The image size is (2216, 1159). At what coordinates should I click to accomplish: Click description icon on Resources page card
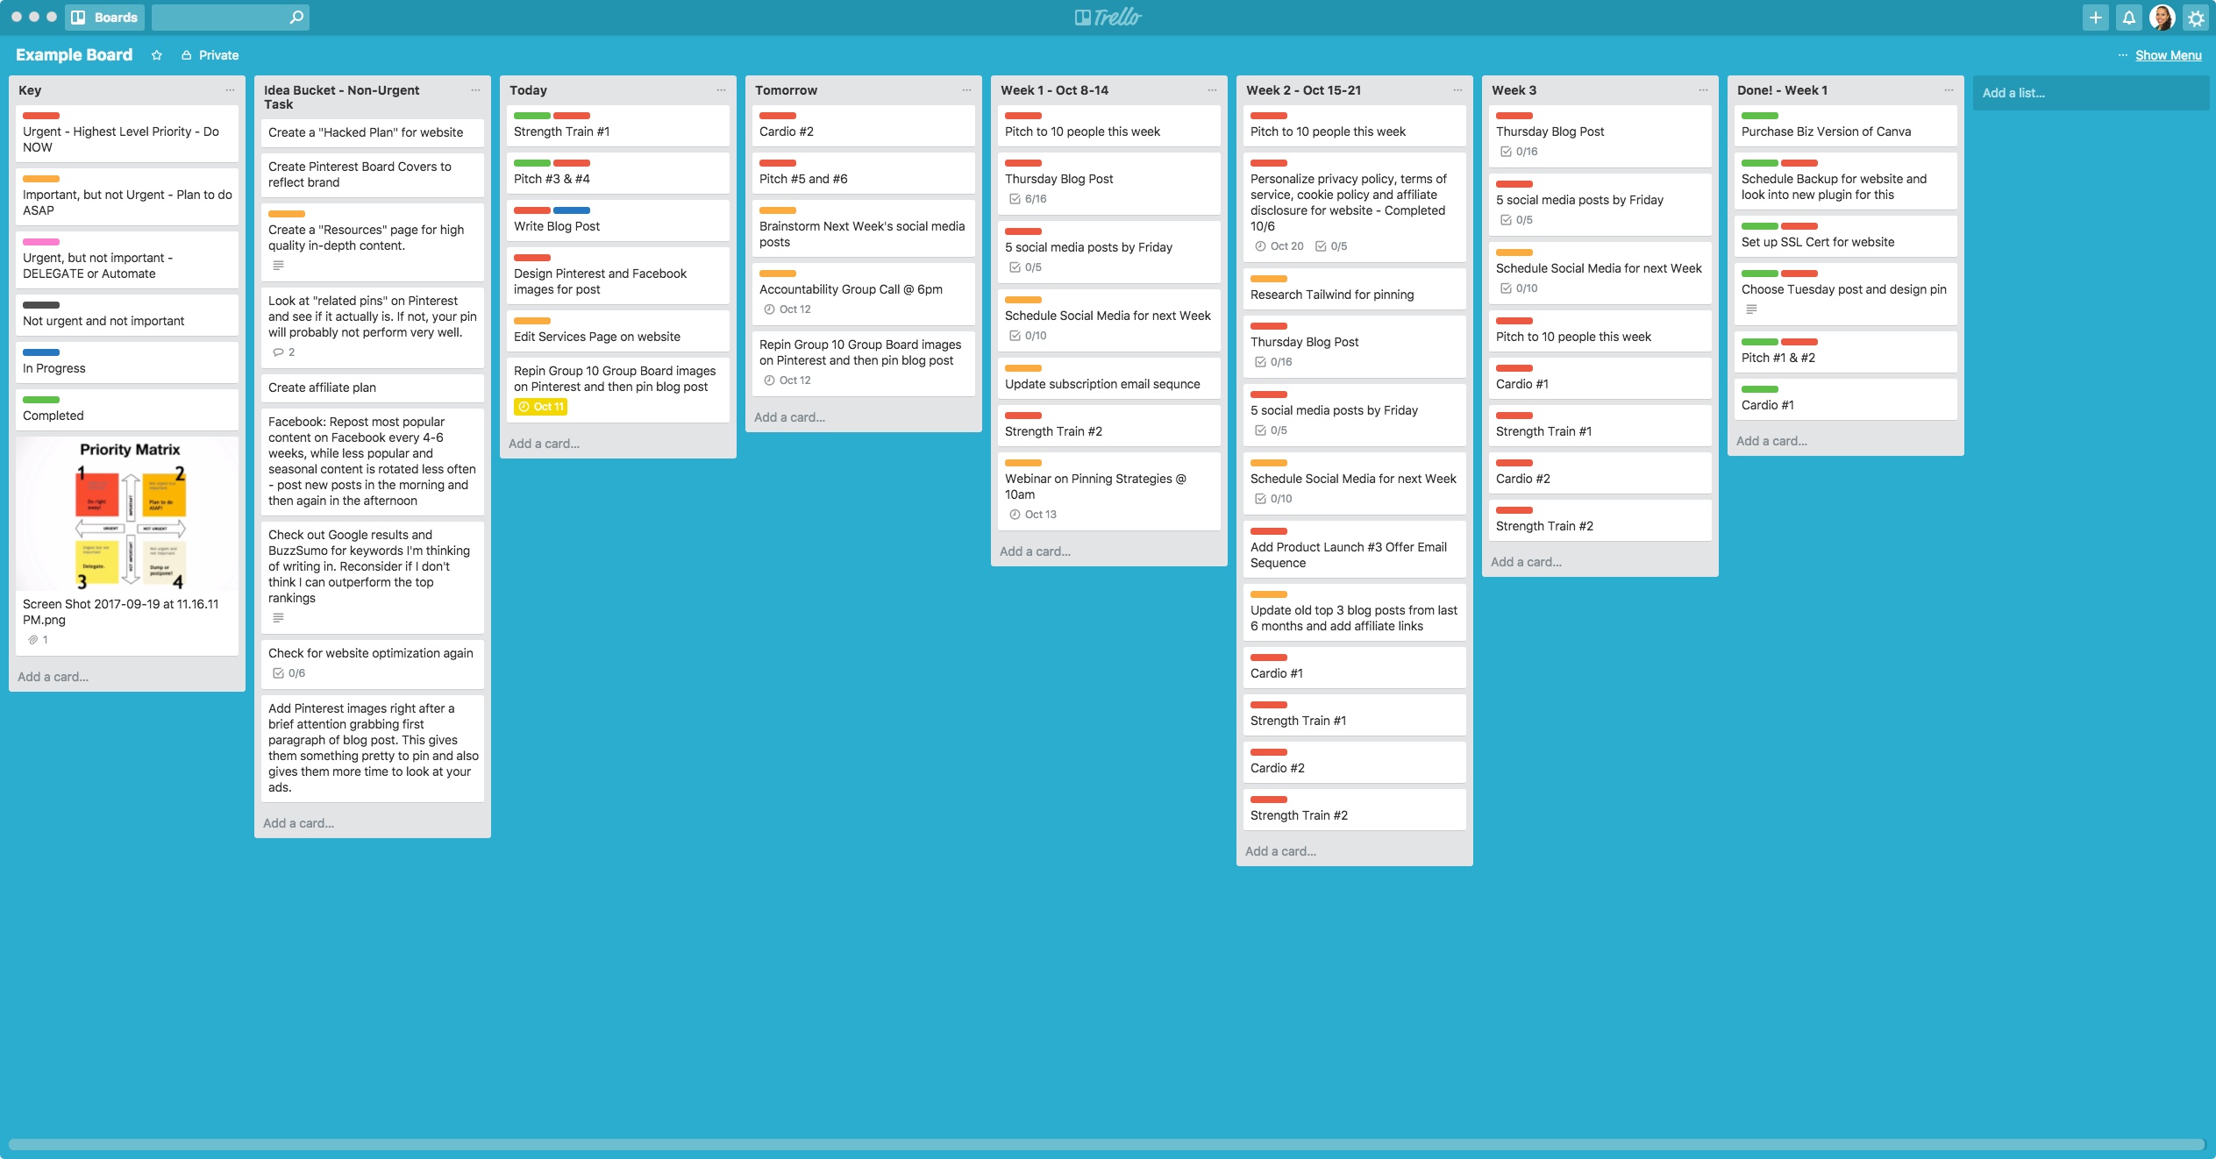tap(279, 266)
